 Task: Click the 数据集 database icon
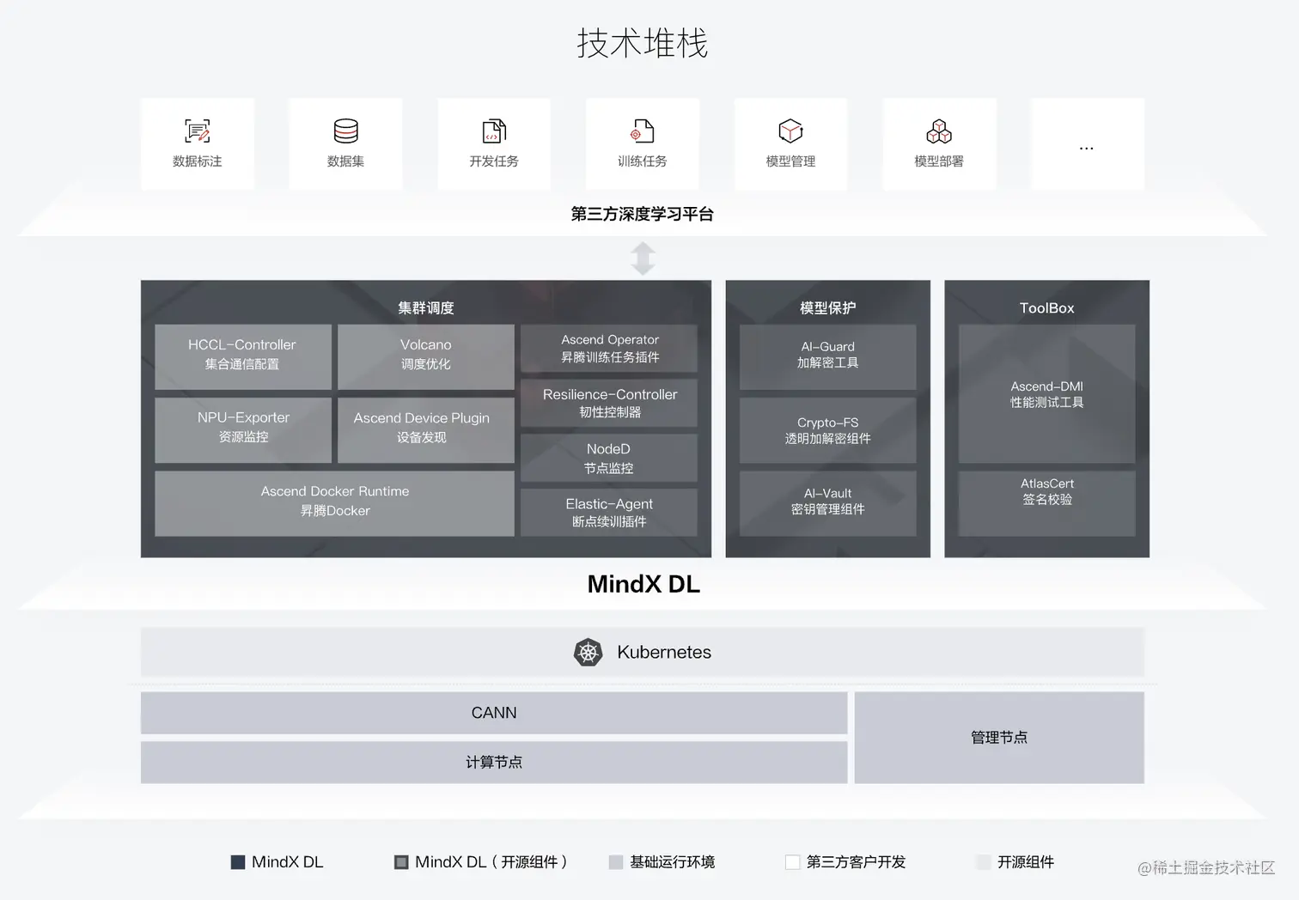click(345, 131)
